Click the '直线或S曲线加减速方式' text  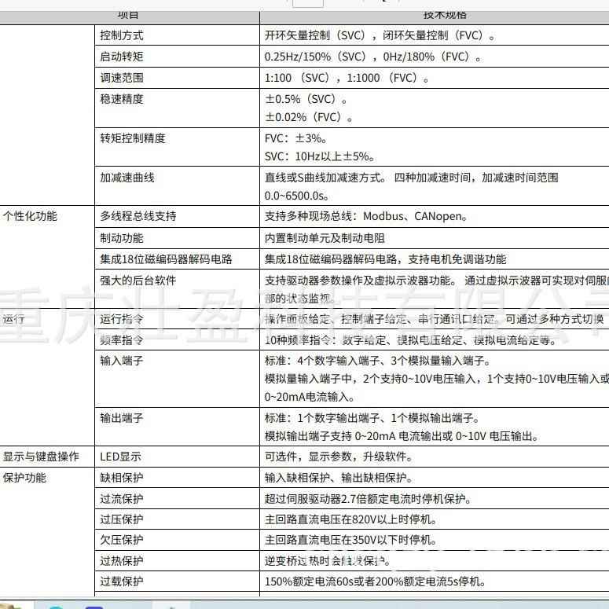[x=325, y=178]
